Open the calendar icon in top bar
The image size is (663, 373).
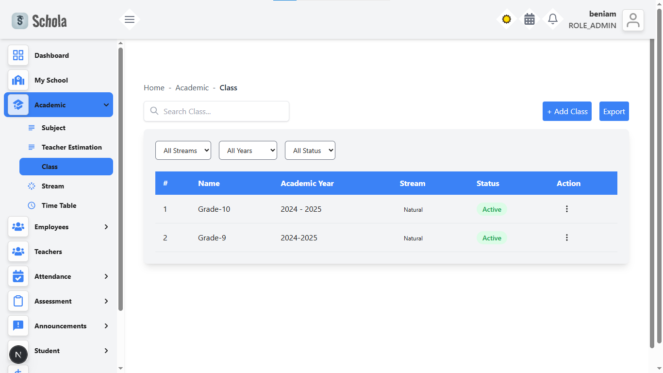coord(530,19)
